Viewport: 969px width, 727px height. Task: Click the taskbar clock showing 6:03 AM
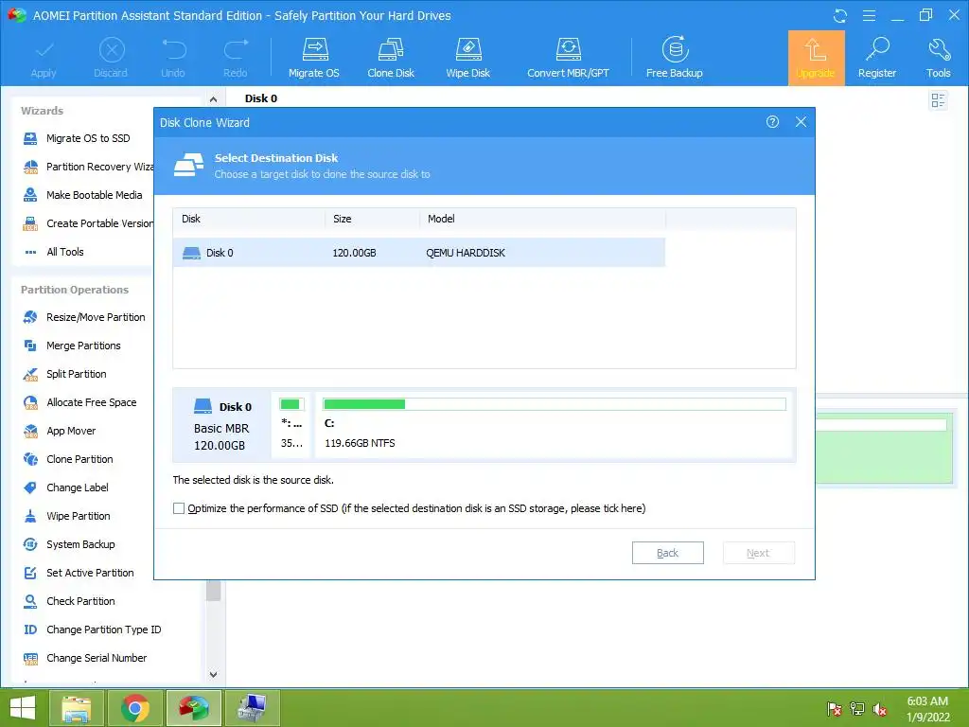927,709
